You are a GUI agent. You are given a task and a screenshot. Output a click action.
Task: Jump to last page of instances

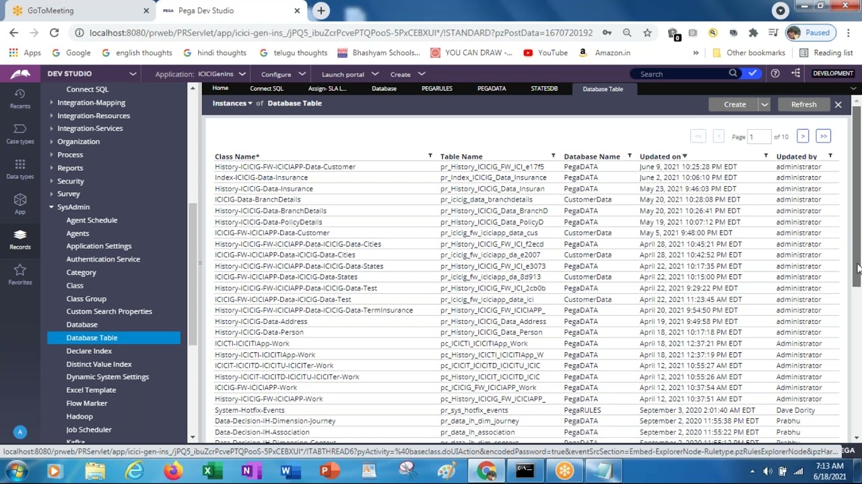coord(823,136)
